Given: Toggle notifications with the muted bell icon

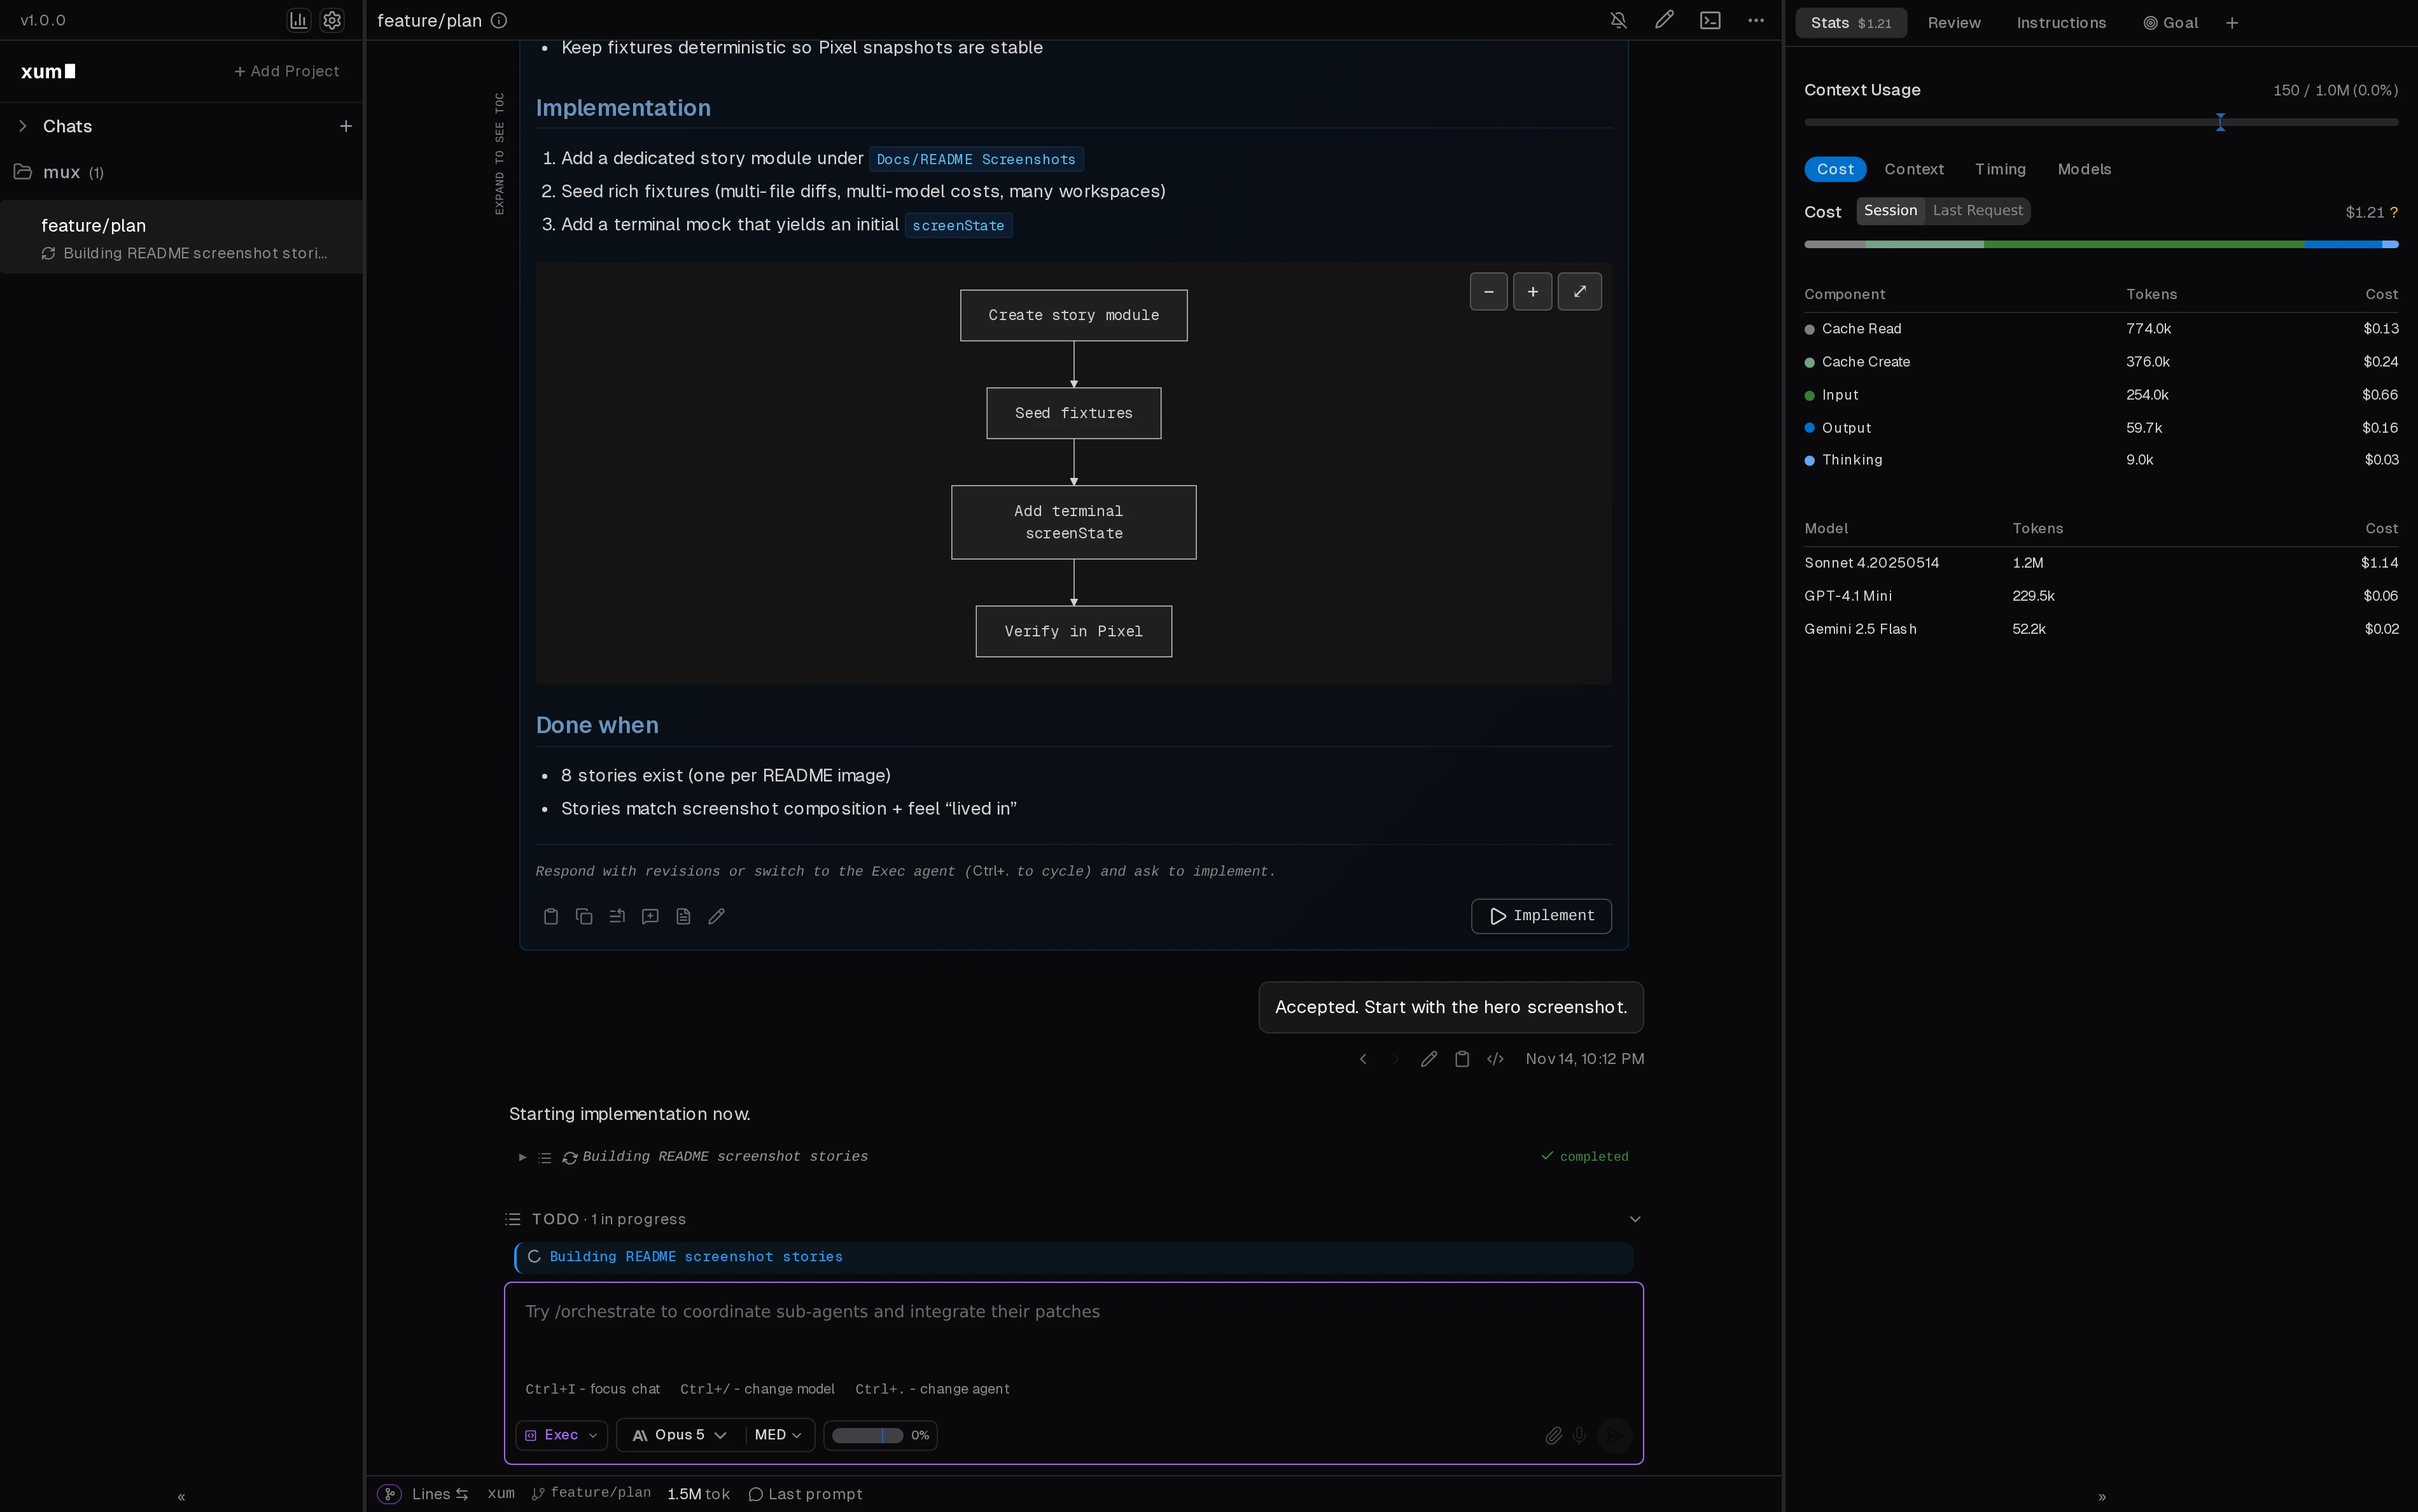Looking at the screenshot, I should [1618, 20].
